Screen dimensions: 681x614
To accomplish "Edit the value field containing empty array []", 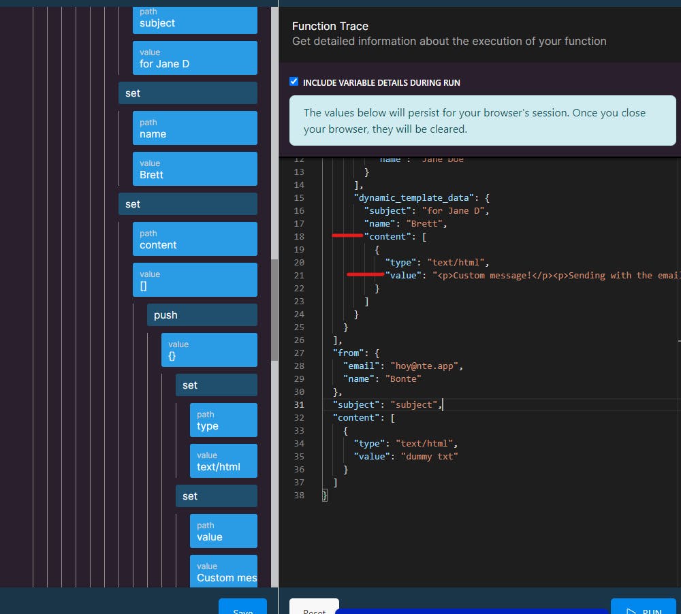I will pyautogui.click(x=194, y=280).
